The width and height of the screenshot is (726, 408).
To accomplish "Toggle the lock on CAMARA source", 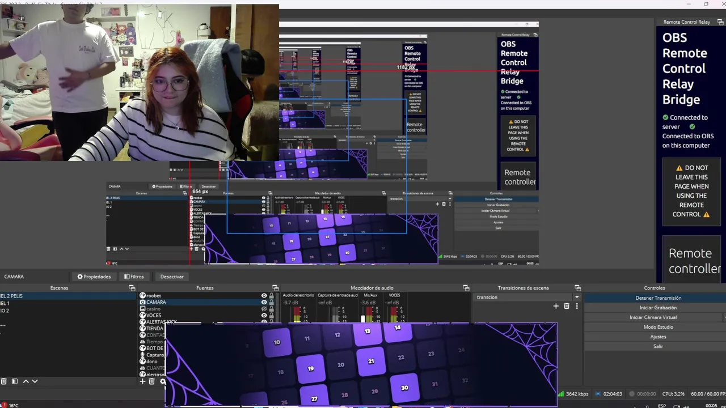I will (272, 302).
